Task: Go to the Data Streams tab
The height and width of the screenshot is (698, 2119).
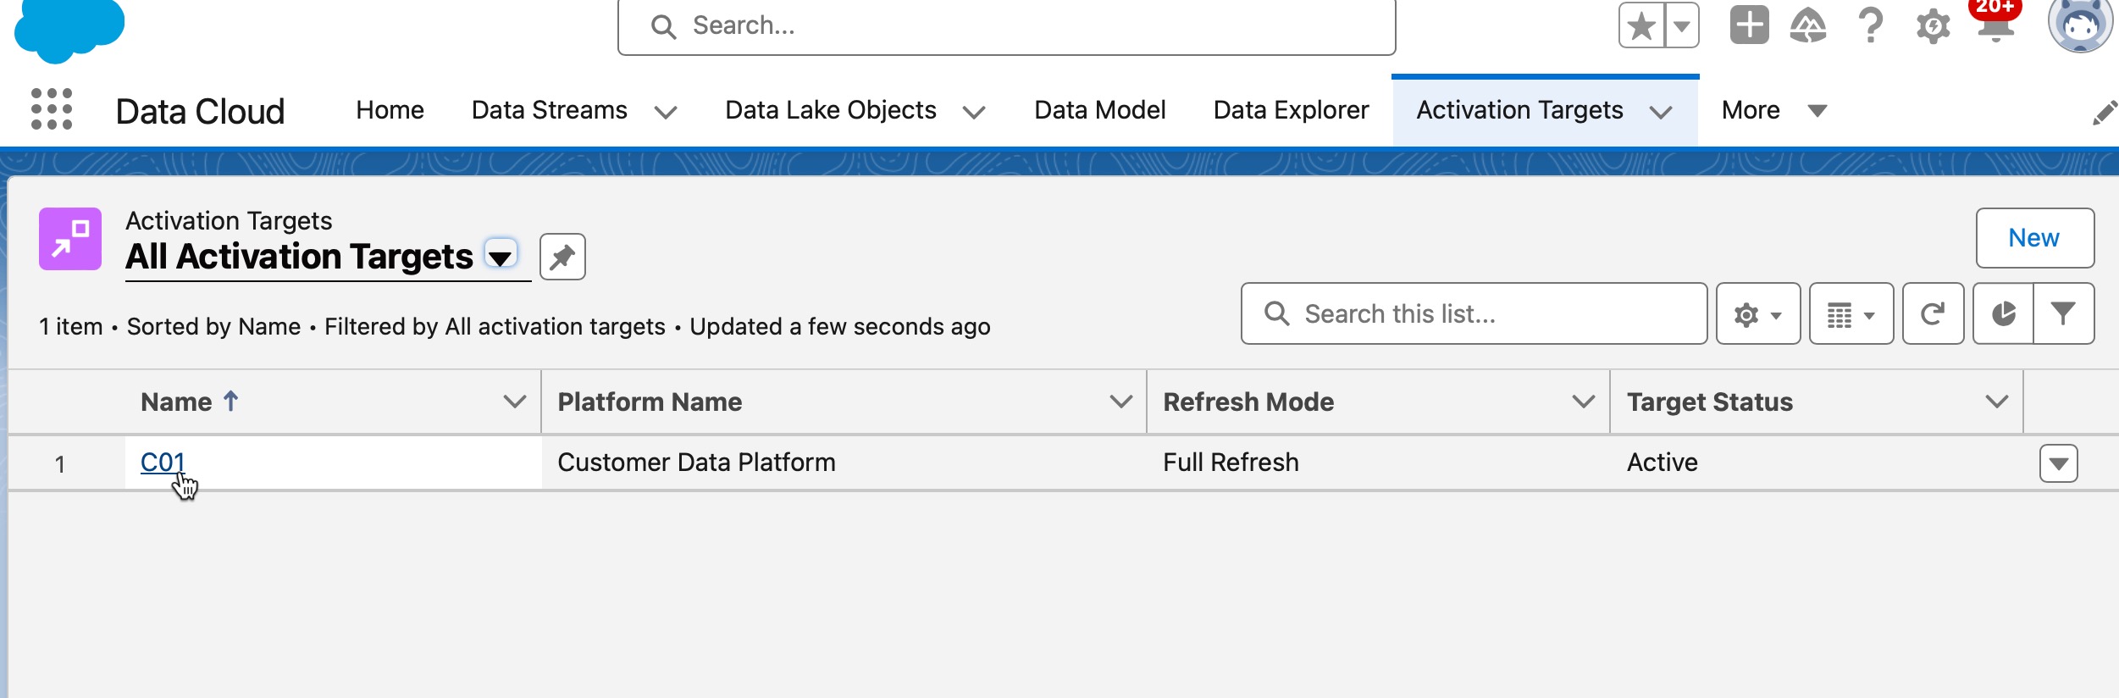Action: (550, 110)
